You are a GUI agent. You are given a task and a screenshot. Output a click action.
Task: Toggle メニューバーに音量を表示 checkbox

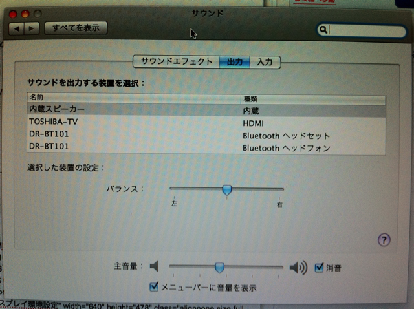click(x=154, y=286)
